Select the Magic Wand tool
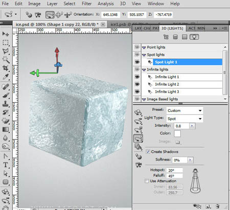 6,59
